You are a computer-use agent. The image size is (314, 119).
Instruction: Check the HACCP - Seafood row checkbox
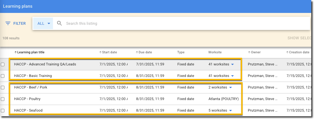[3, 110]
